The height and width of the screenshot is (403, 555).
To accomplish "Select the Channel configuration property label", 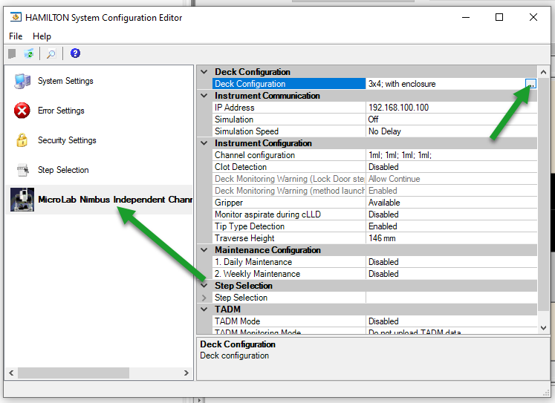I will coord(255,155).
